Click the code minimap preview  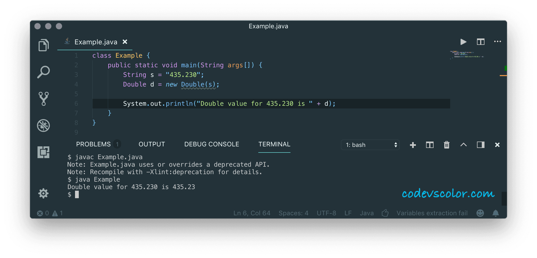coord(467,54)
